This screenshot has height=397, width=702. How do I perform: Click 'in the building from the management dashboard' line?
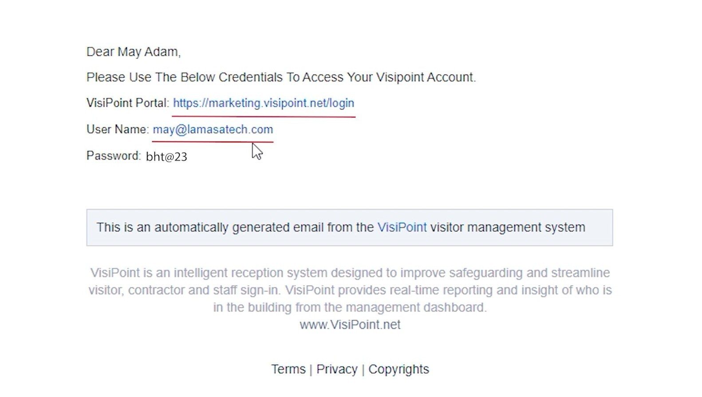pyautogui.click(x=350, y=307)
